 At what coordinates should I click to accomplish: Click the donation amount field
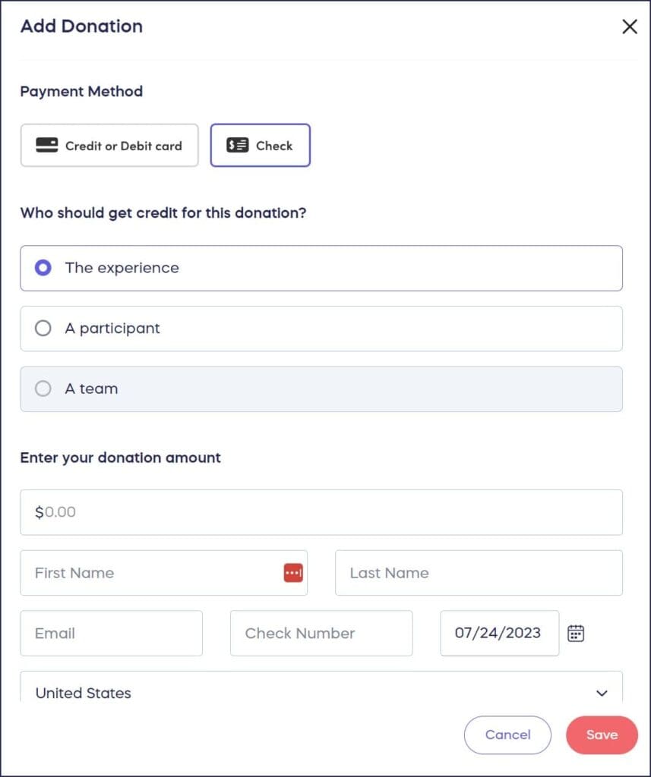pyautogui.click(x=321, y=512)
